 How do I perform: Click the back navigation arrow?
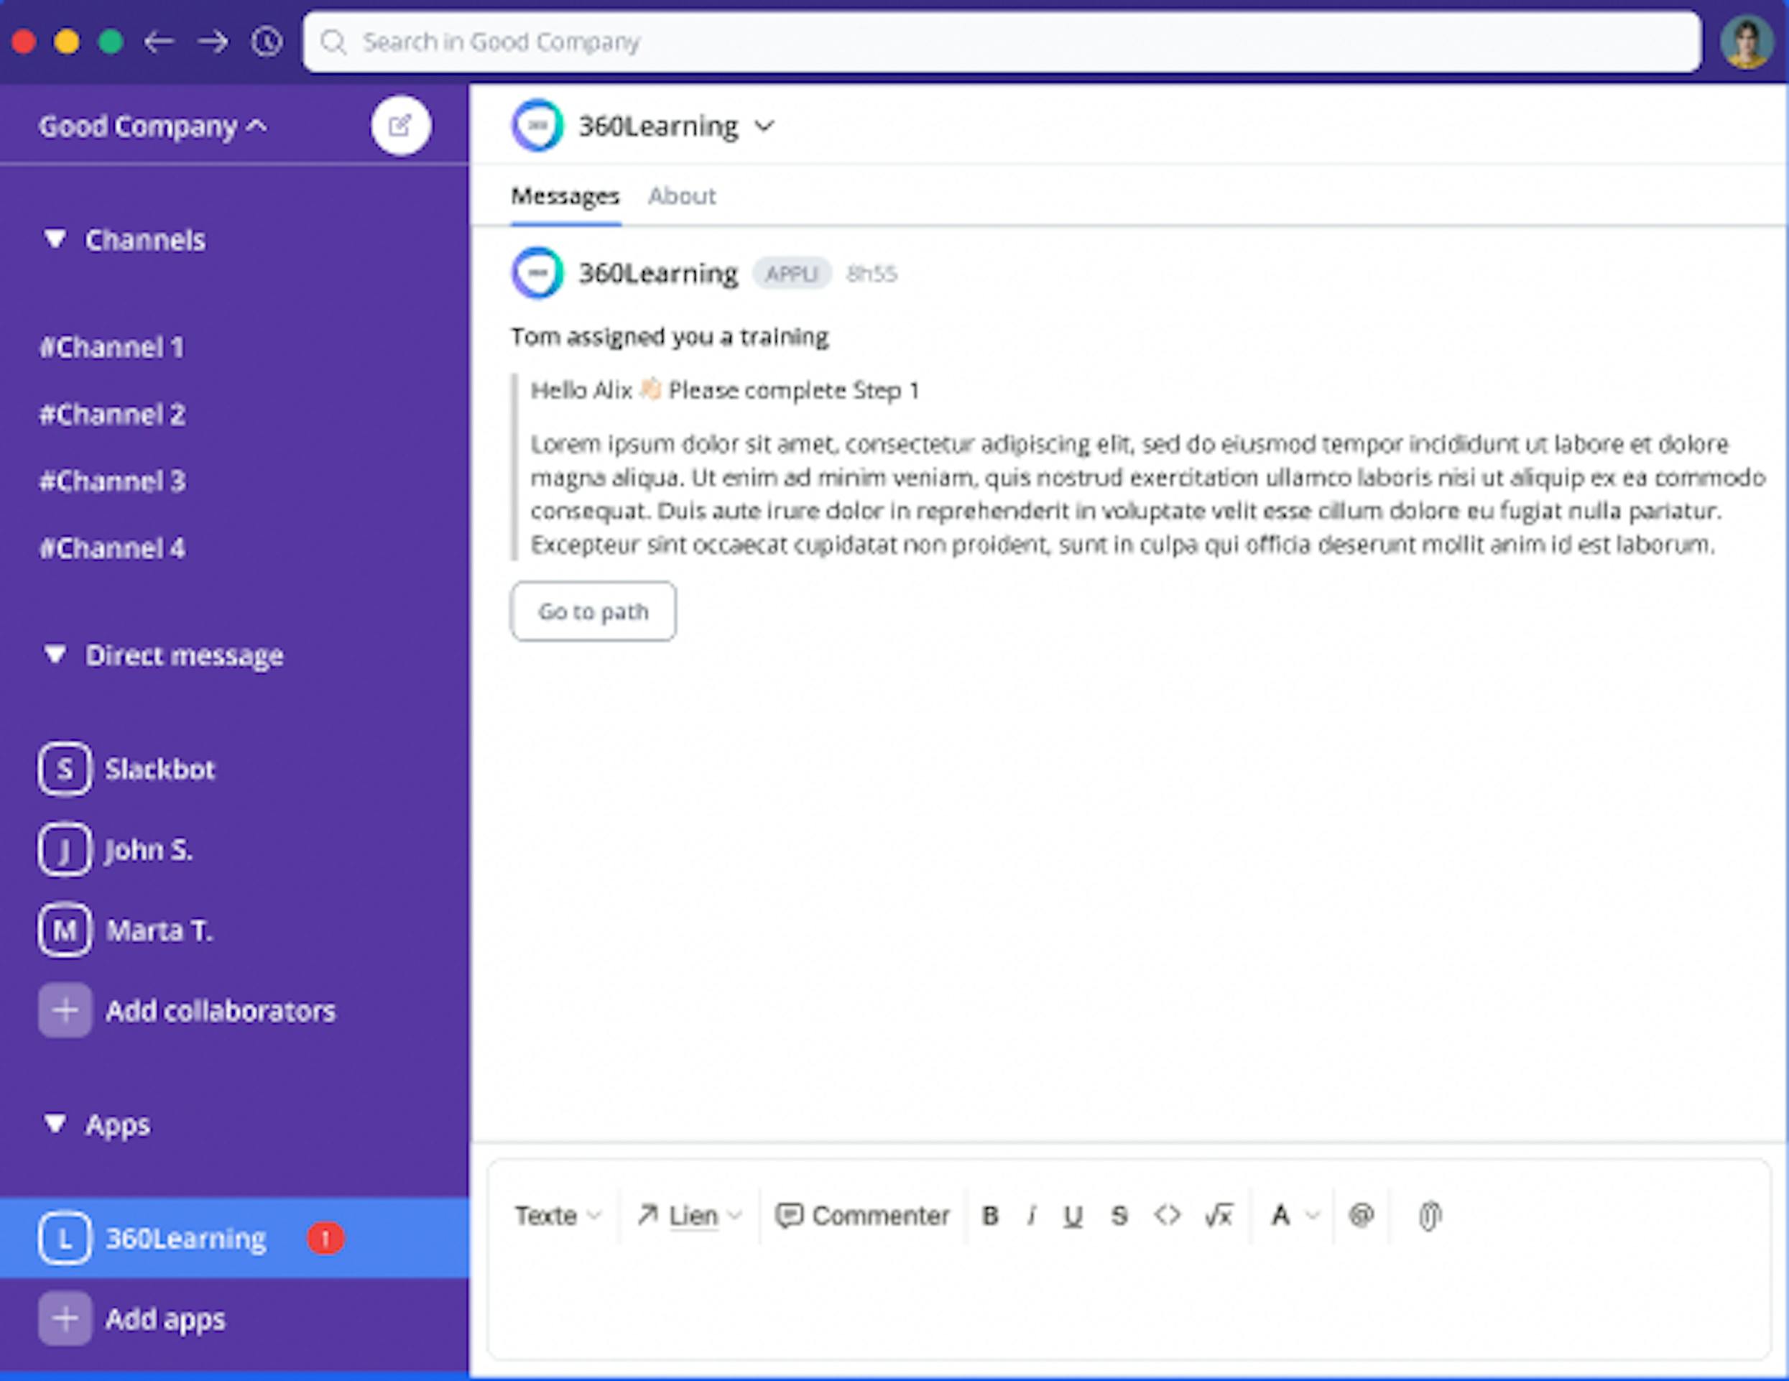coord(159,41)
